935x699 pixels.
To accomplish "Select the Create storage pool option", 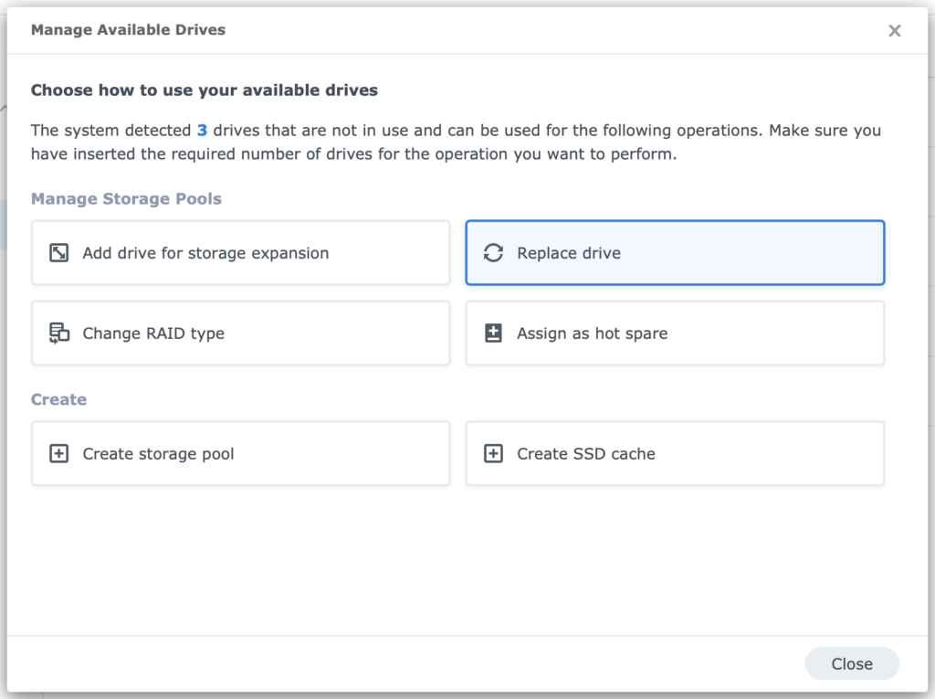I will (x=240, y=453).
